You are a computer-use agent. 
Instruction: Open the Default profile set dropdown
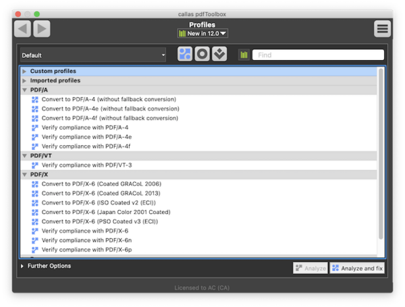93,55
